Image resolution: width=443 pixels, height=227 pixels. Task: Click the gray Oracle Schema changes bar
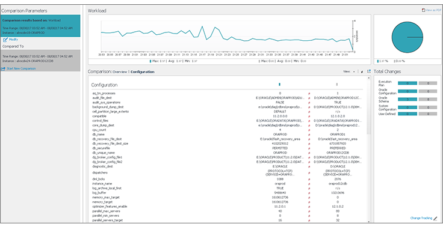tap(428, 99)
